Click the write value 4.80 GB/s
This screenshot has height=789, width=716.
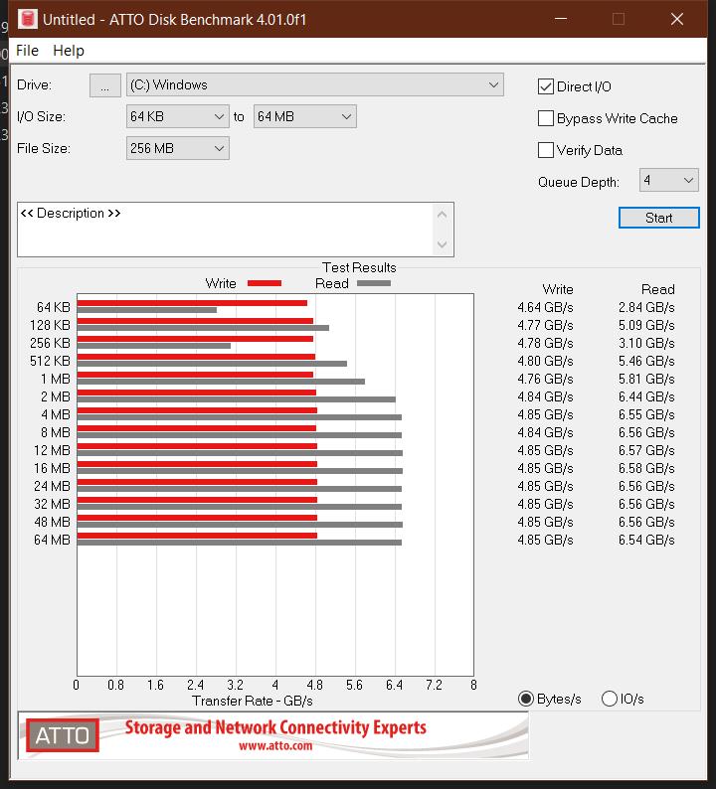point(545,361)
